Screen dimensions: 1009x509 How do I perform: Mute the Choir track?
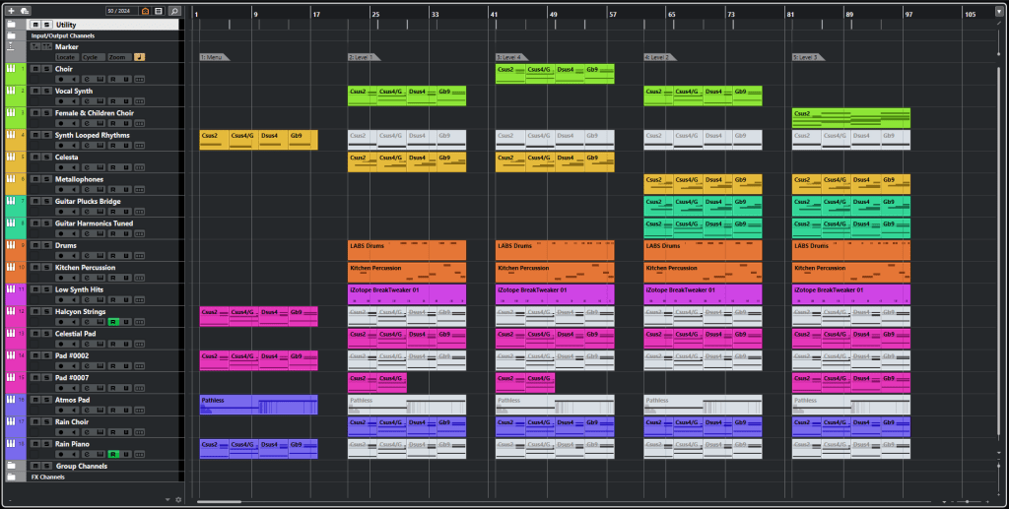click(x=35, y=69)
